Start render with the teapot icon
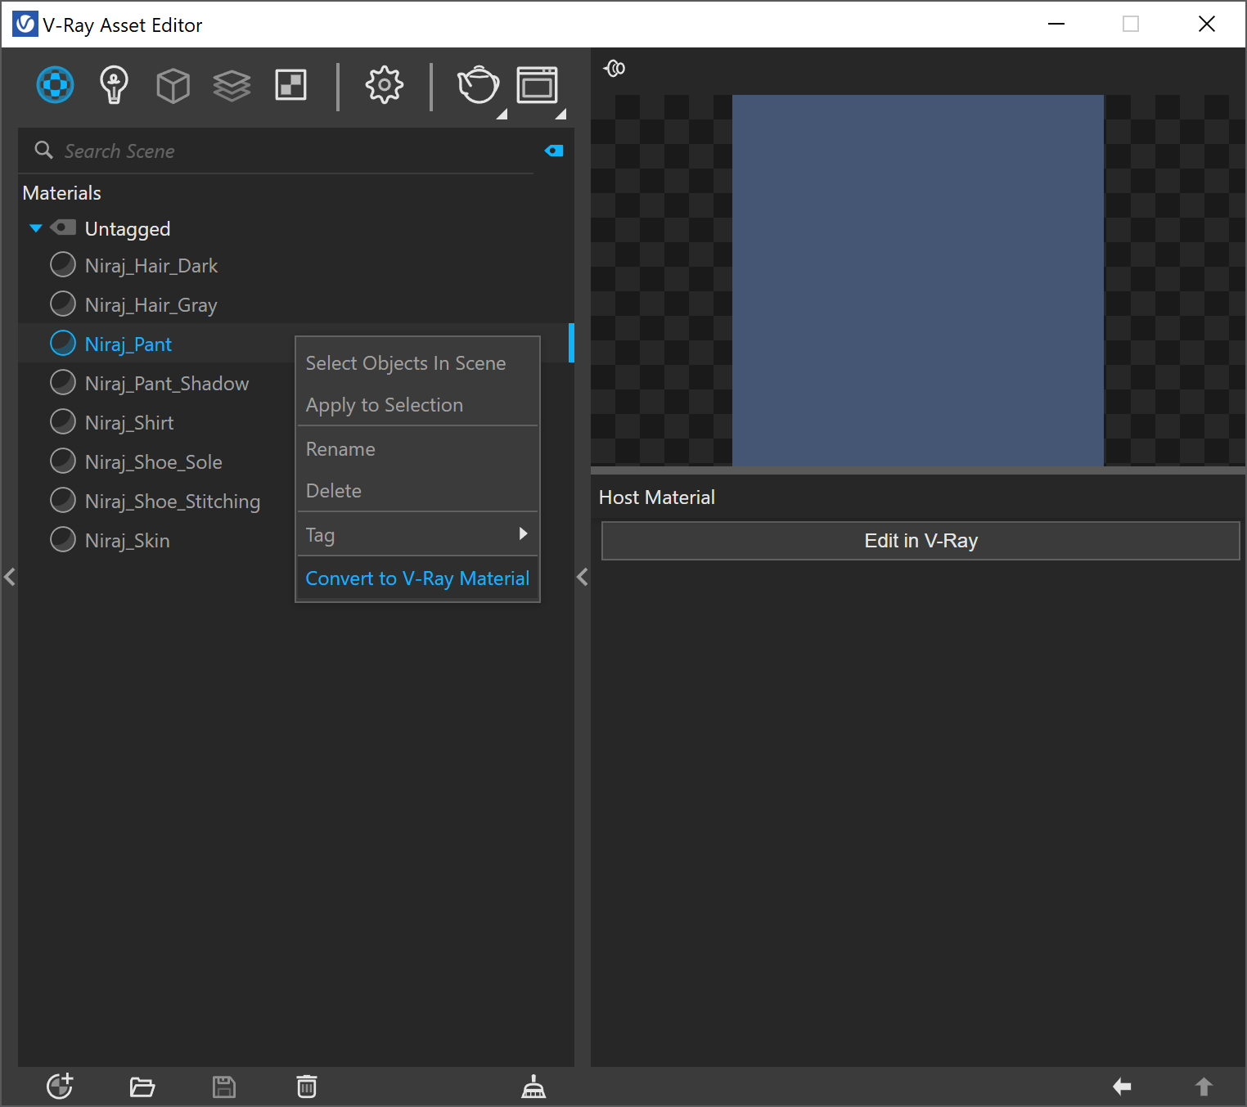 (478, 85)
